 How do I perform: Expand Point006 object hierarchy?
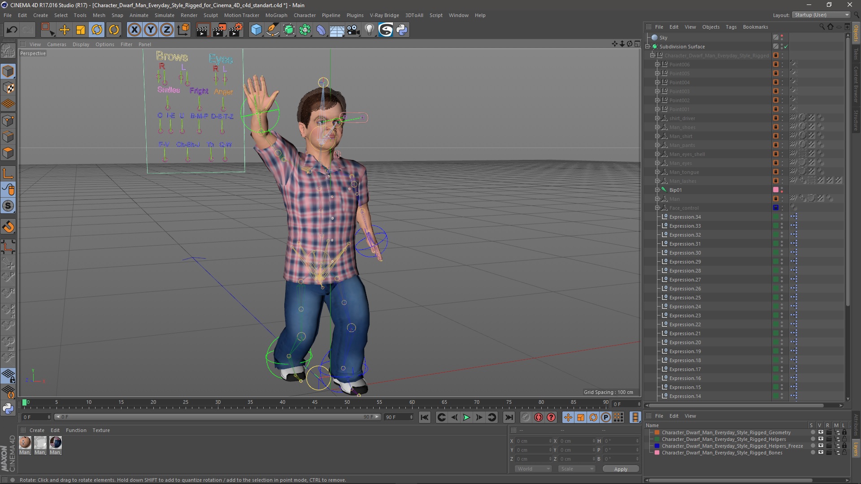pos(657,65)
